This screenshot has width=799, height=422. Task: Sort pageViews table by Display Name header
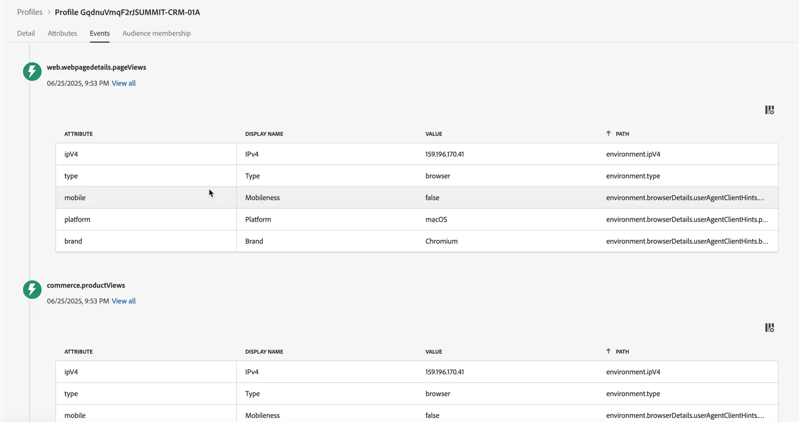pos(264,134)
